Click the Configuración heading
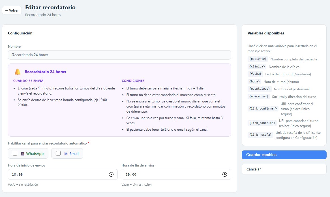 point(20,33)
